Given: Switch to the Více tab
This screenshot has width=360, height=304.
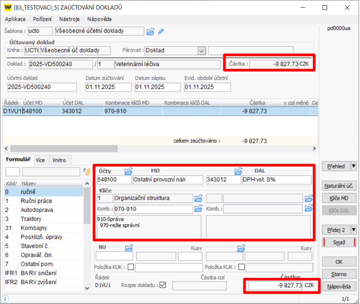Looking at the screenshot, I should tap(41, 160).
